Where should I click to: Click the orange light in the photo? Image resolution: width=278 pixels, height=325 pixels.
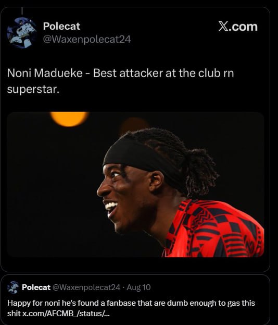tap(69, 119)
